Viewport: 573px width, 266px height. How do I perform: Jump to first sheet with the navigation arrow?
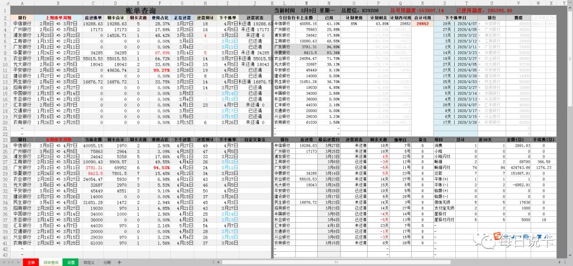point(3,262)
